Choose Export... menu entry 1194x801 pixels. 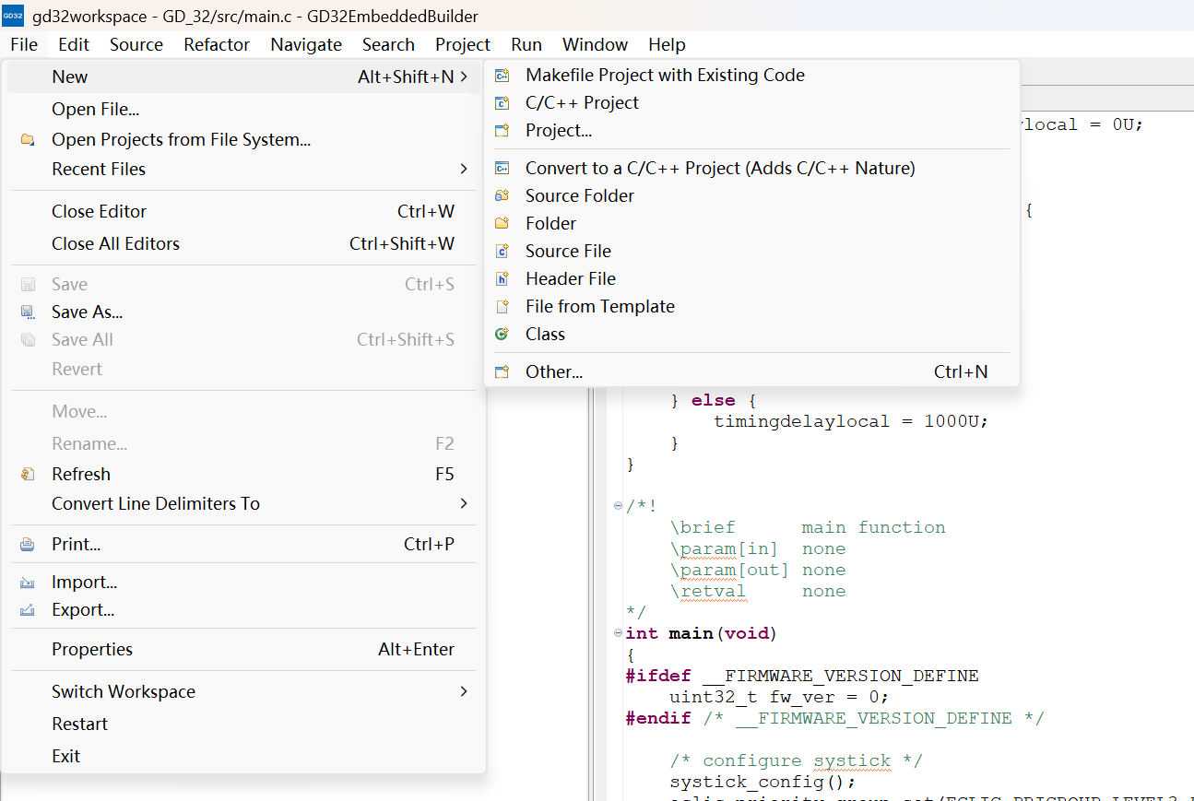(243, 610)
